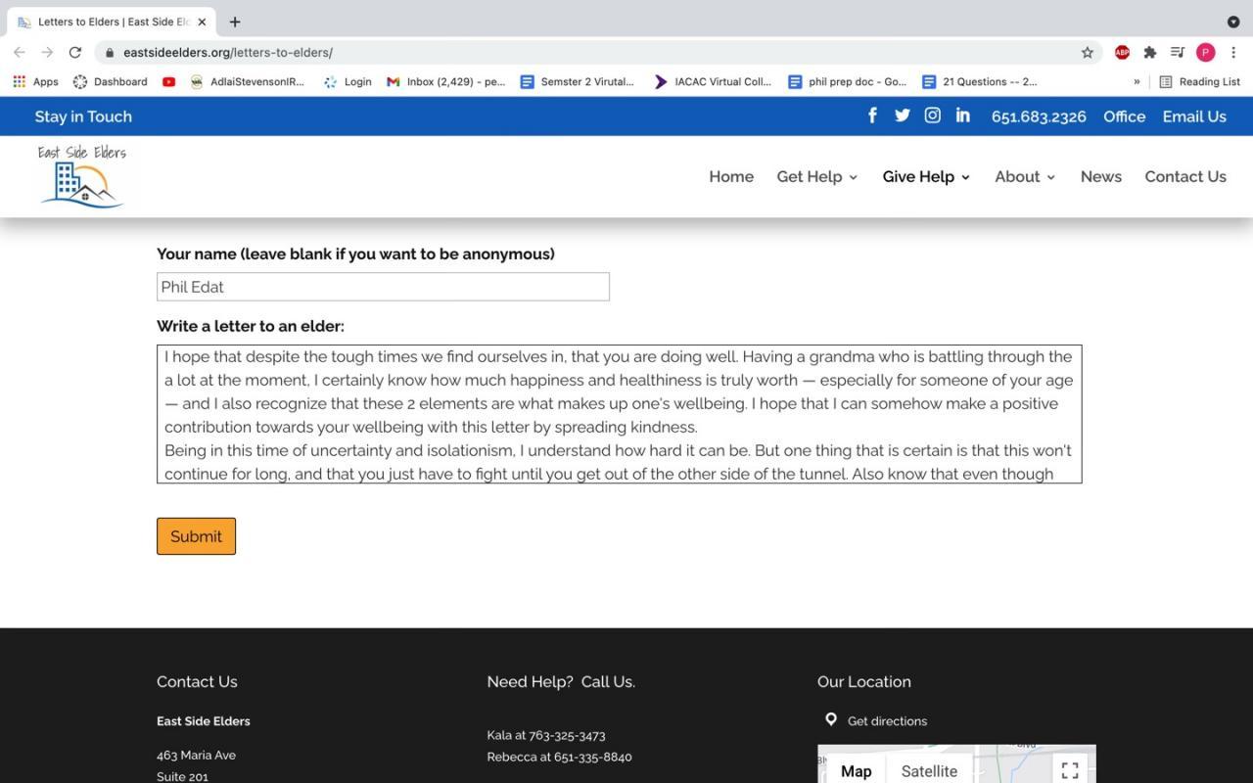Open the Get directions link
Screen dimensions: 1253x783
coord(887,721)
